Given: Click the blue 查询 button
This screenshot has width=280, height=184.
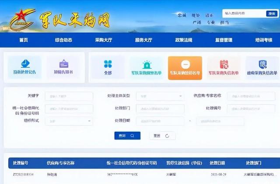Looking at the screenshot, I should (x=127, y=135).
